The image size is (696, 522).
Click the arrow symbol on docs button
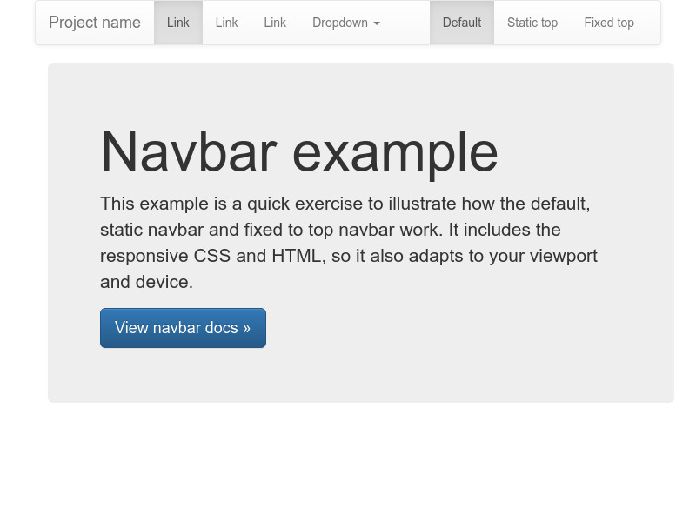246,328
